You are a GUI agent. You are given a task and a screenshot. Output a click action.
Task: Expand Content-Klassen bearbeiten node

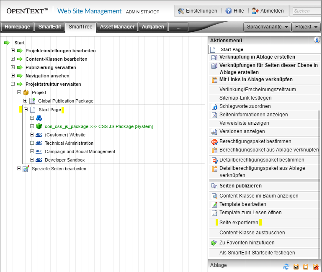(x=13, y=59)
